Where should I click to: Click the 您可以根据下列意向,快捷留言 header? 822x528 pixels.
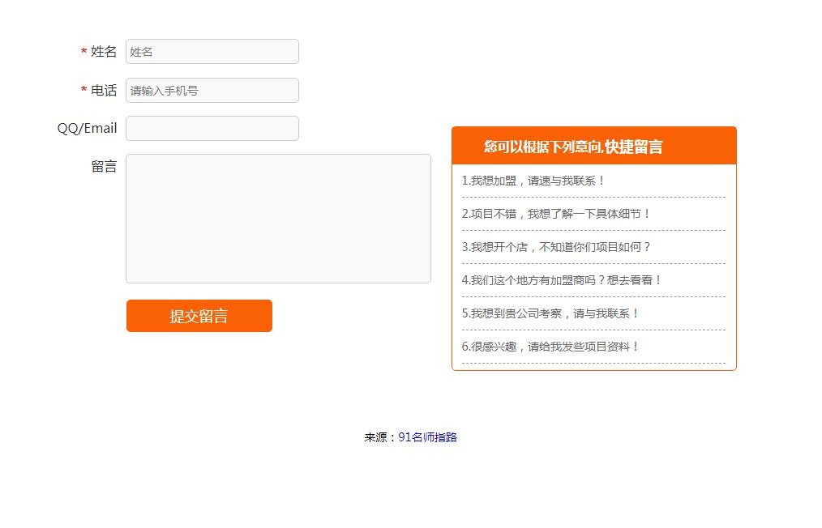coord(594,146)
